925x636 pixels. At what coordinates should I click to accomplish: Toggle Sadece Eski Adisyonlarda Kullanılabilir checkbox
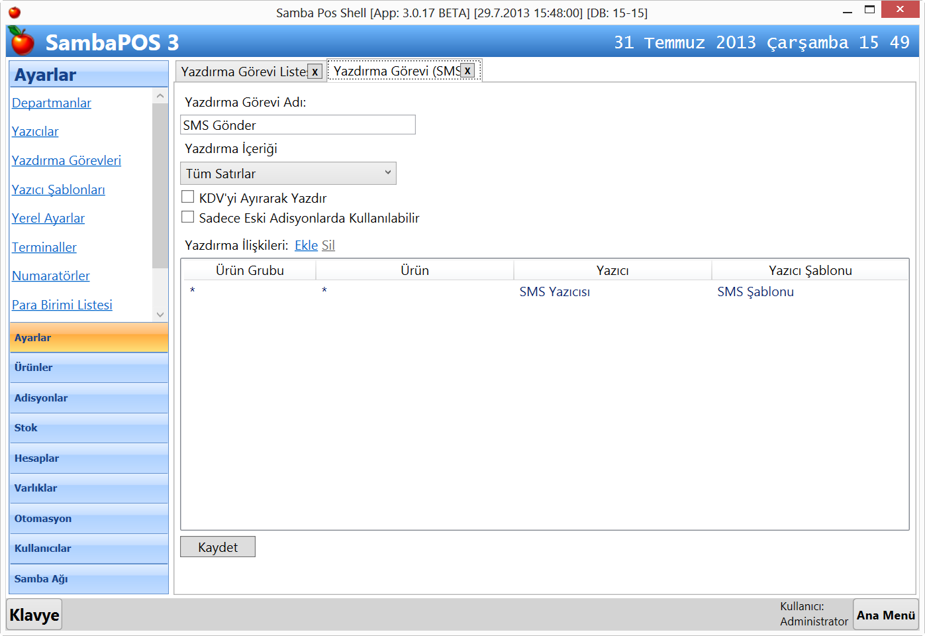[x=188, y=217]
